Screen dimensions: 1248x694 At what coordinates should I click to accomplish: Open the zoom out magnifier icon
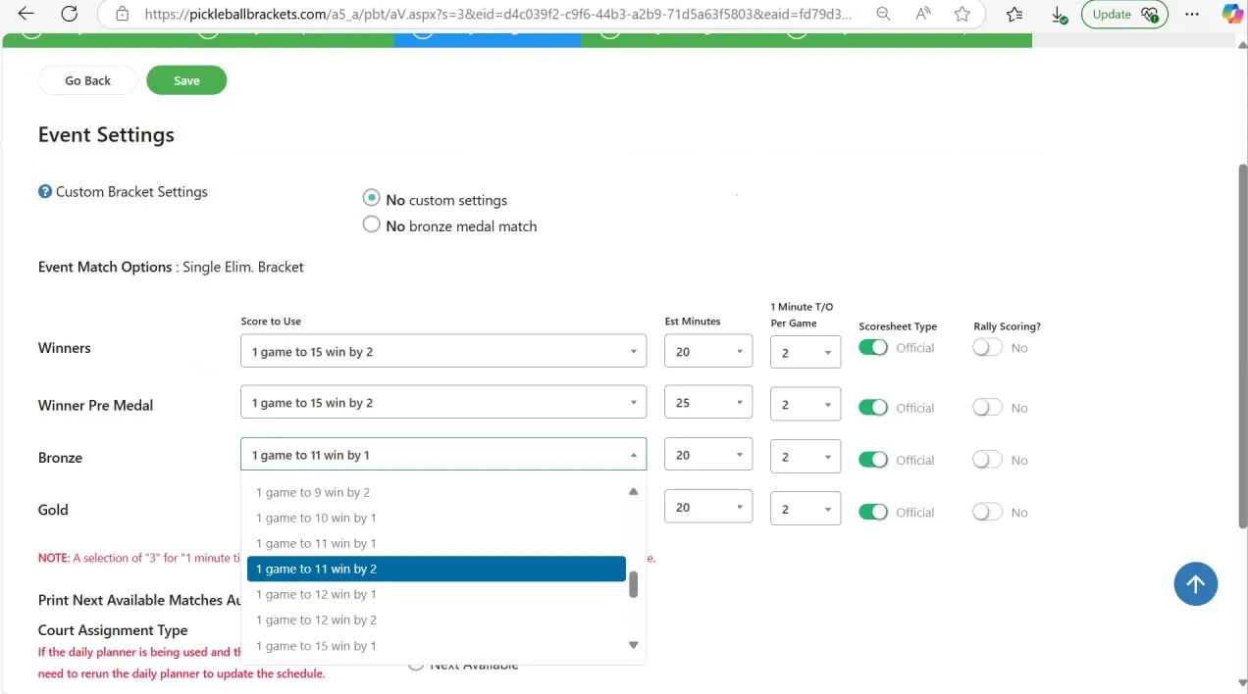coord(883,14)
